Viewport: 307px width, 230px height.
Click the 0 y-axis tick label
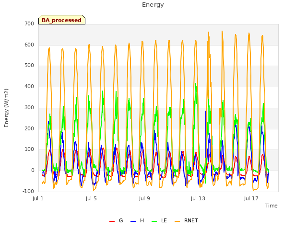[x=33, y=171]
